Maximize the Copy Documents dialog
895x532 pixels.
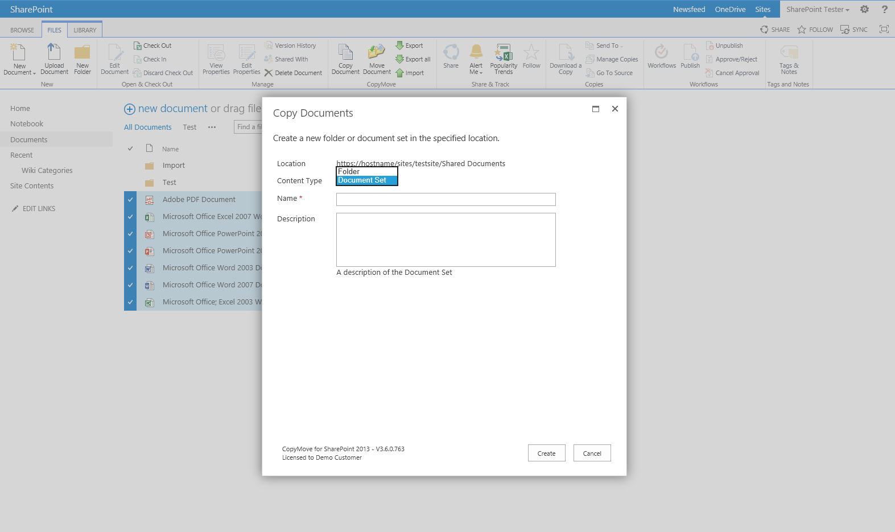coord(596,109)
